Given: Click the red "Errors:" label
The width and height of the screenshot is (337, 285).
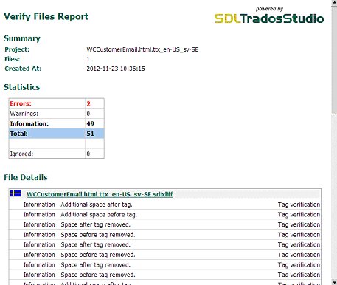Looking at the screenshot, I should 21,103.
